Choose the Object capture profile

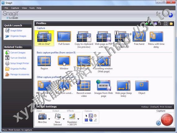click(142, 87)
